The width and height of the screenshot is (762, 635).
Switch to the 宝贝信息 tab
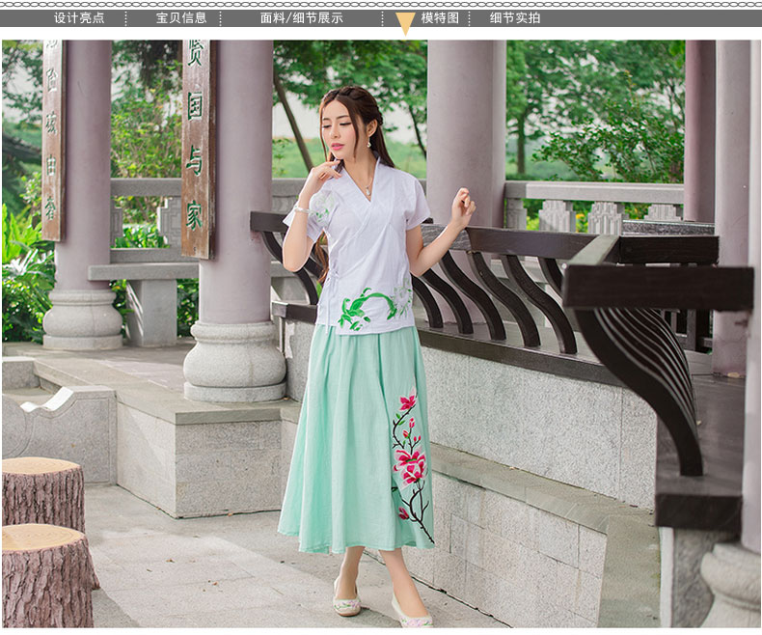point(181,18)
